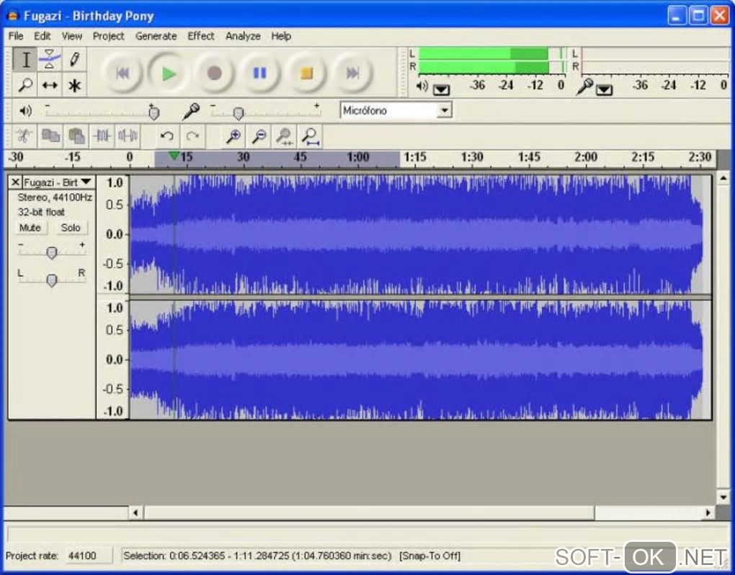This screenshot has width=735, height=575.
Task: Click the Fit Project in window icon
Action: [x=311, y=135]
